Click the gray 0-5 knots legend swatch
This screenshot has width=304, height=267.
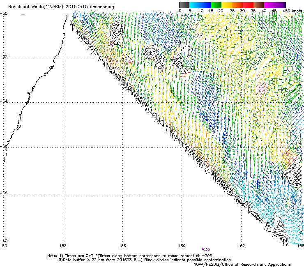pyautogui.click(x=184, y=5)
